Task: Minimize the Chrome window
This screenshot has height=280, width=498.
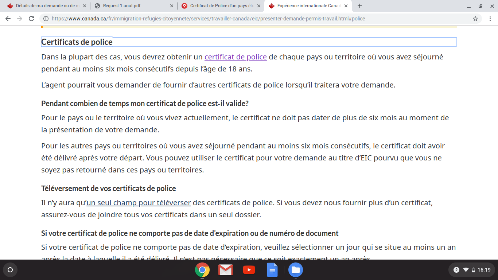Action: pos(469,6)
